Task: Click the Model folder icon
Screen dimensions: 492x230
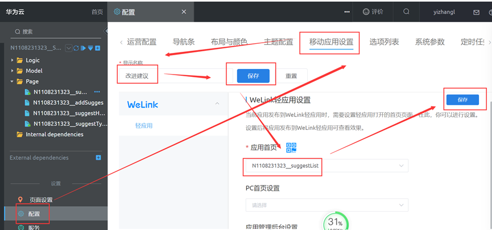Action: point(20,71)
